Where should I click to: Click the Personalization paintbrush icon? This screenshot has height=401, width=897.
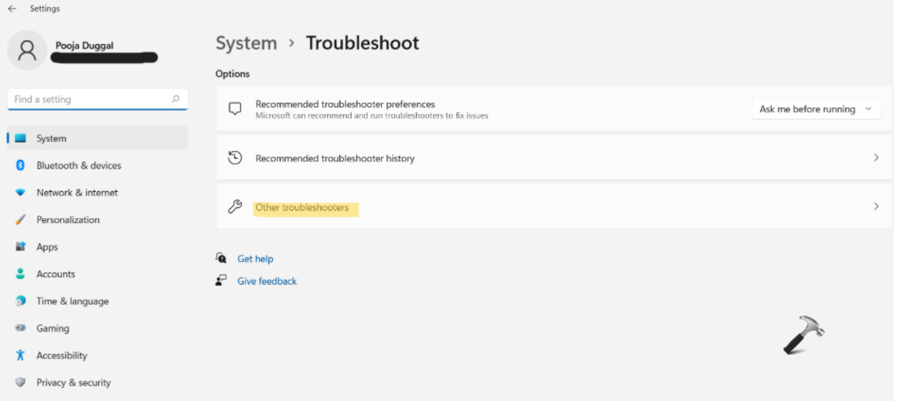tap(20, 219)
